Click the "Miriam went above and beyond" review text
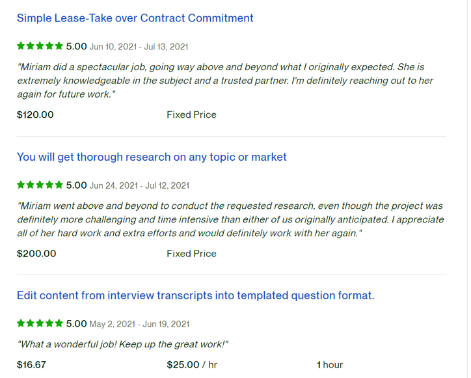This screenshot has width=471, height=378. pyautogui.click(x=230, y=219)
